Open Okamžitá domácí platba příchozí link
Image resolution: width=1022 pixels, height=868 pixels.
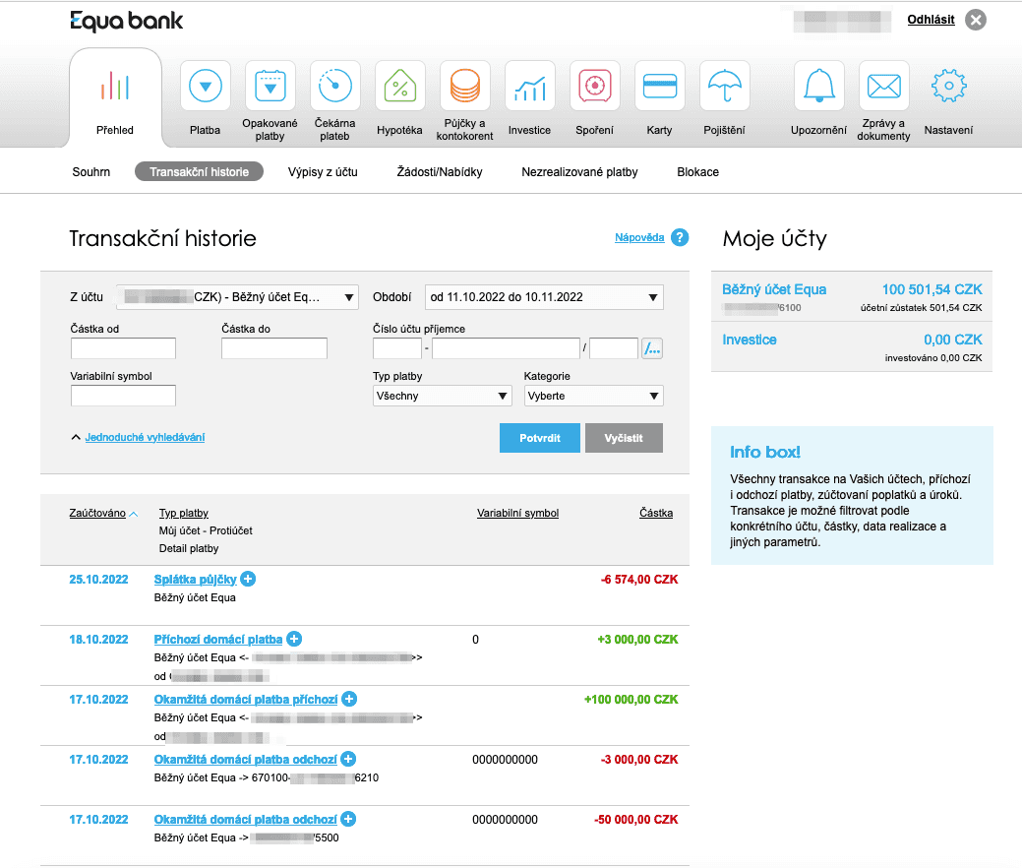[246, 699]
